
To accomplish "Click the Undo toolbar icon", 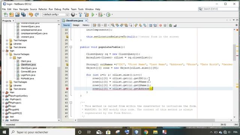I will click(x=31, y=15).
